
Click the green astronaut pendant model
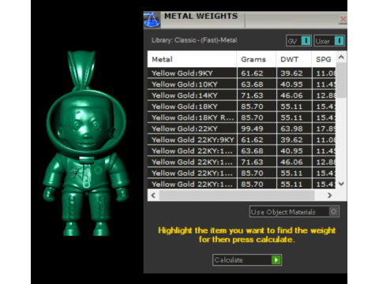86,144
